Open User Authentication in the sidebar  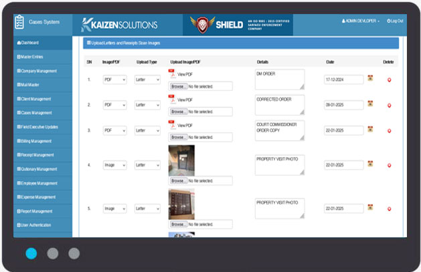click(43, 225)
